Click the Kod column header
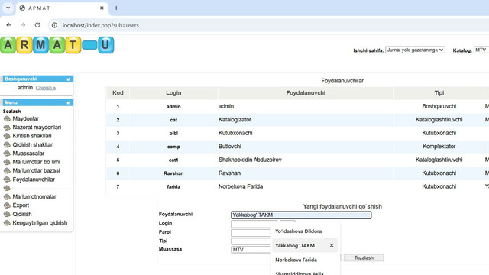The image size is (489, 275). [118, 93]
